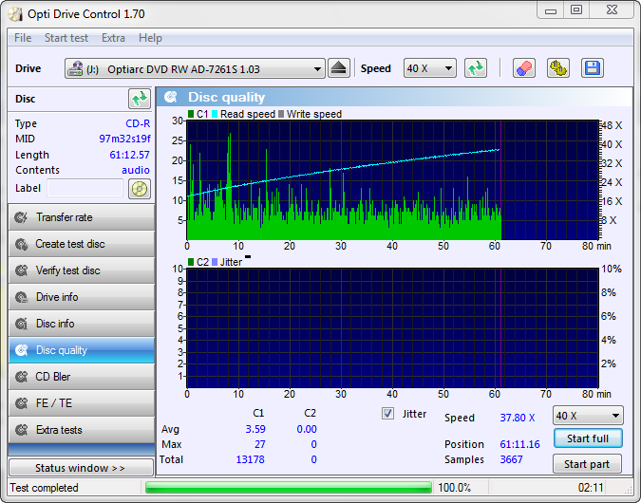Viewport: 641px width, 503px height.
Task: Refresh speed list with green arrows icon
Action: coord(476,68)
